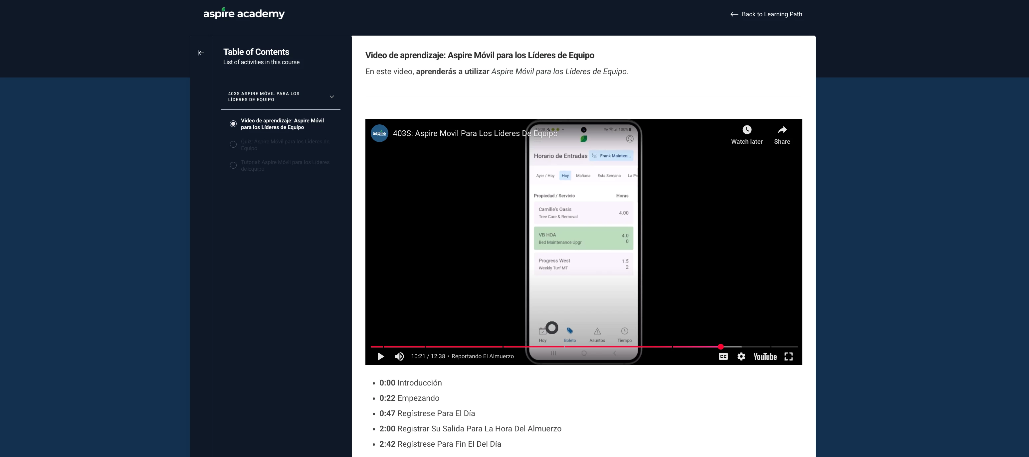Enter fullscreen video mode
Image resolution: width=1029 pixels, height=457 pixels.
pos(788,357)
